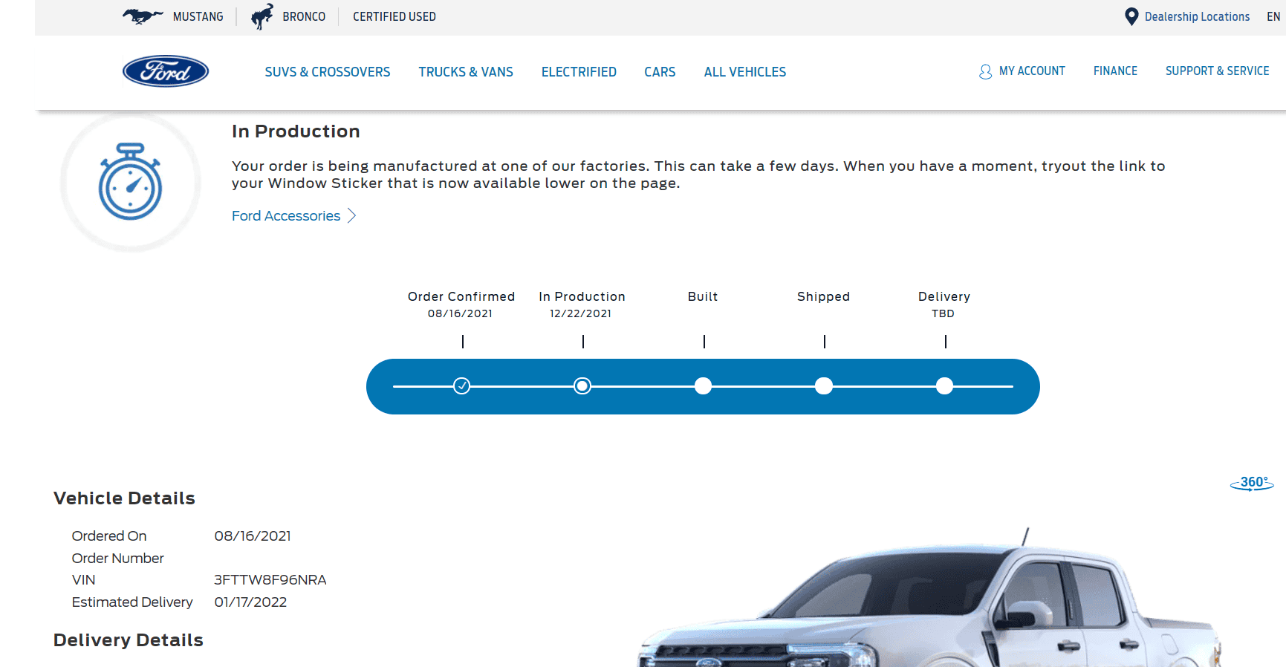Open the Electrified menu
The width and height of the screenshot is (1286, 667).
tap(579, 72)
